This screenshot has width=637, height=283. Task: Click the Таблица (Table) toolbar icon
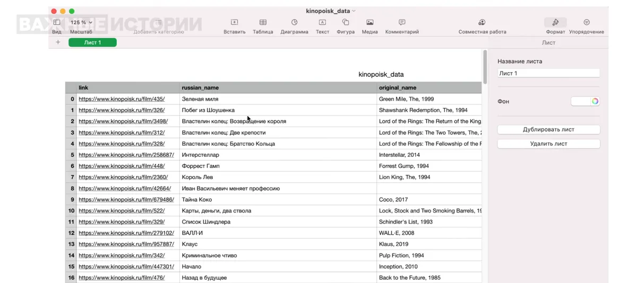263,22
